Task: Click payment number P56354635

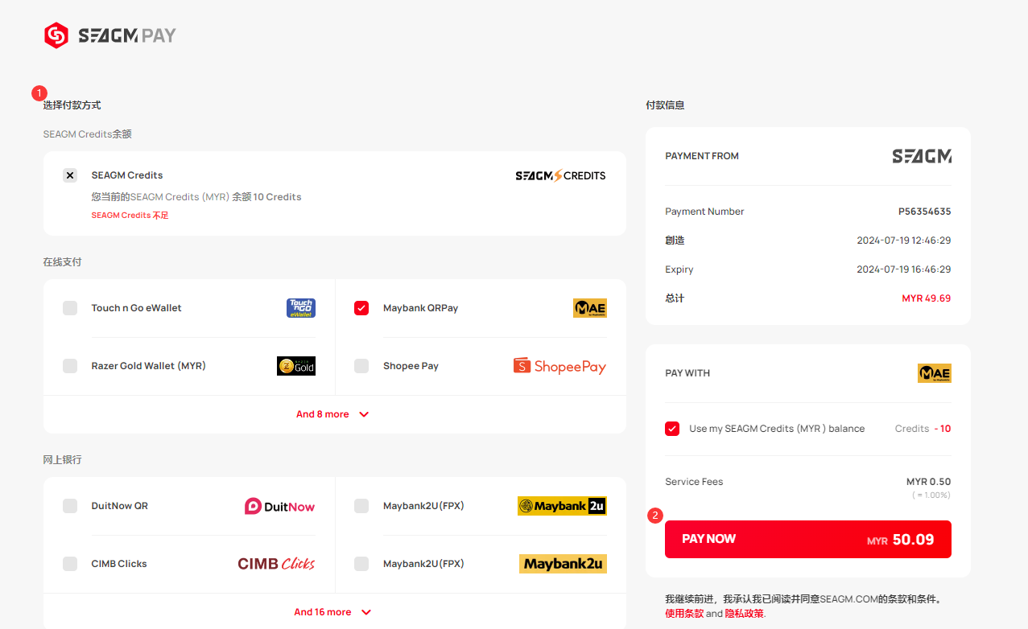Action: (925, 212)
